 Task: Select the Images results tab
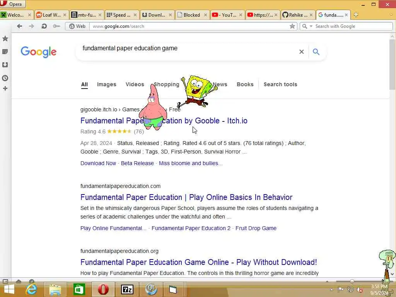pos(107,84)
